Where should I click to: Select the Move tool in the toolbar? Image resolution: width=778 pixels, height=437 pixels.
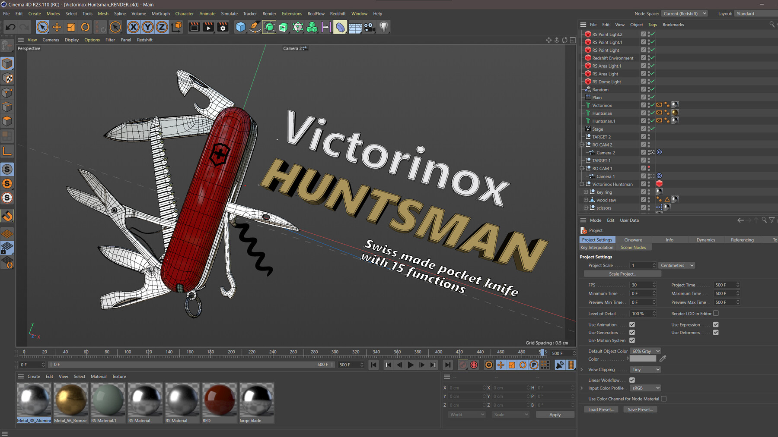tap(57, 27)
